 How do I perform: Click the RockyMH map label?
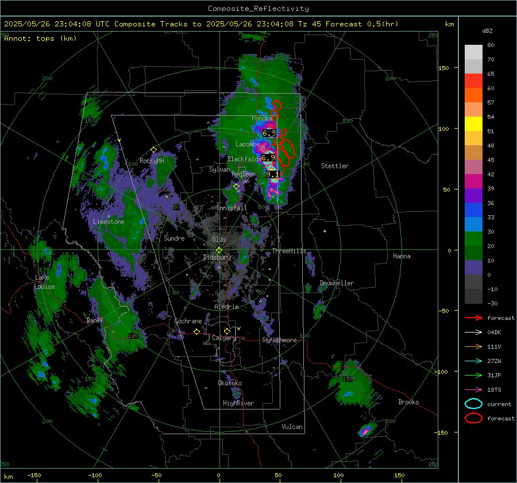(152, 161)
